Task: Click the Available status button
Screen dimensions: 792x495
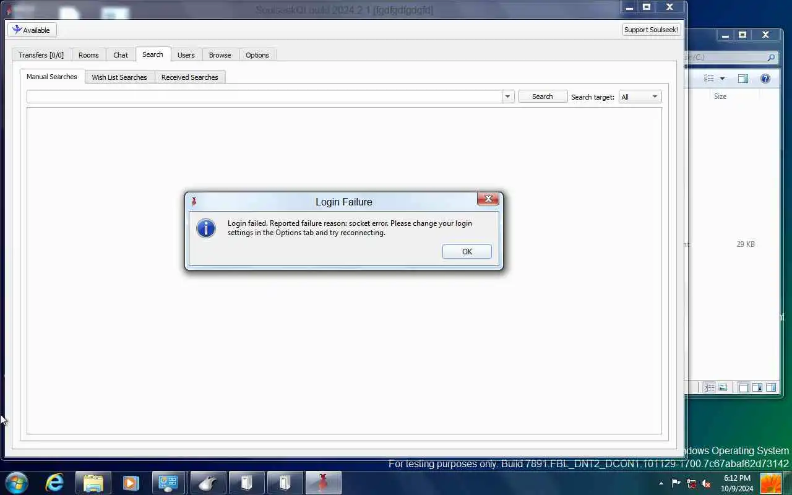Action: point(32,30)
